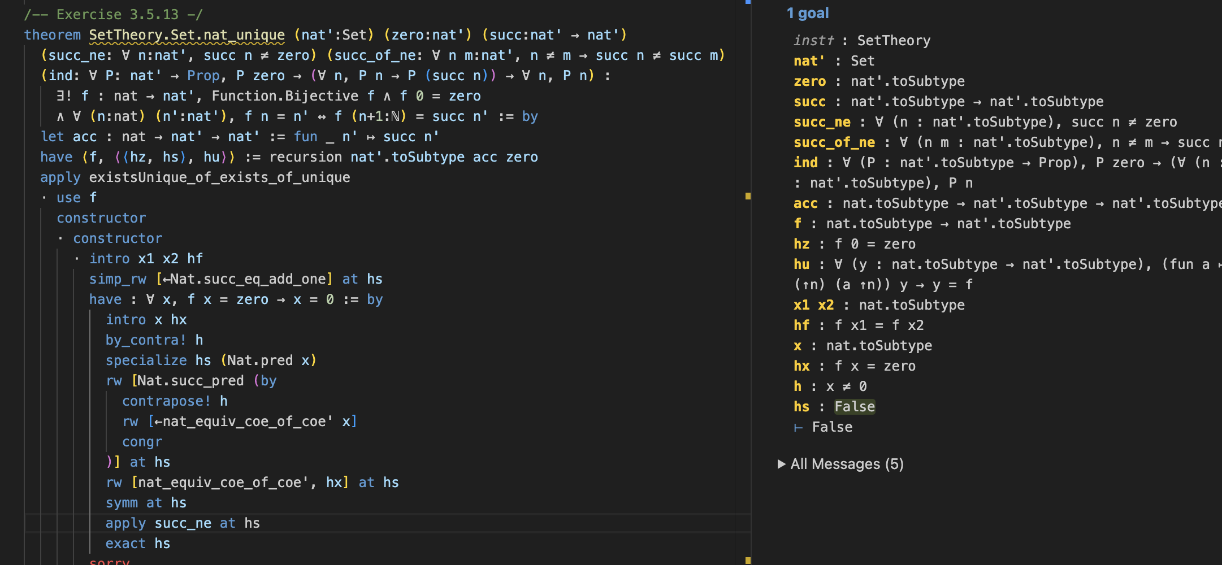Image resolution: width=1222 pixels, height=565 pixels.
Task: Click hypothesis name succ_of_ne in goal panel
Action: [x=834, y=142]
